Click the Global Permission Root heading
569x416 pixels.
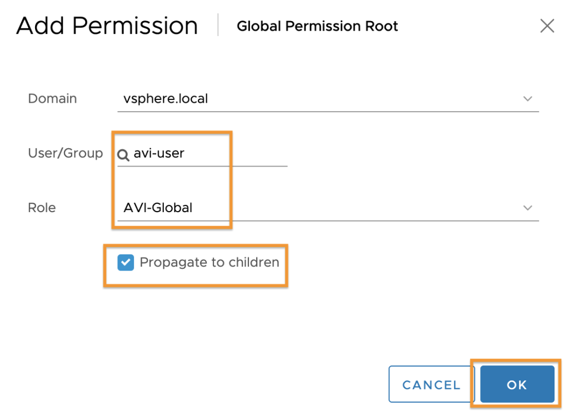317,26
